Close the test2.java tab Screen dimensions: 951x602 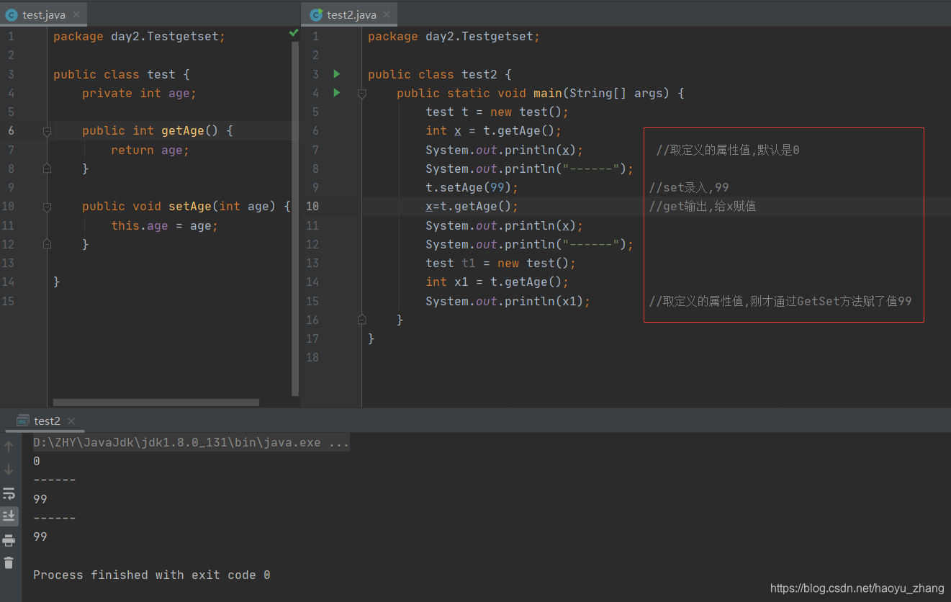coord(387,14)
